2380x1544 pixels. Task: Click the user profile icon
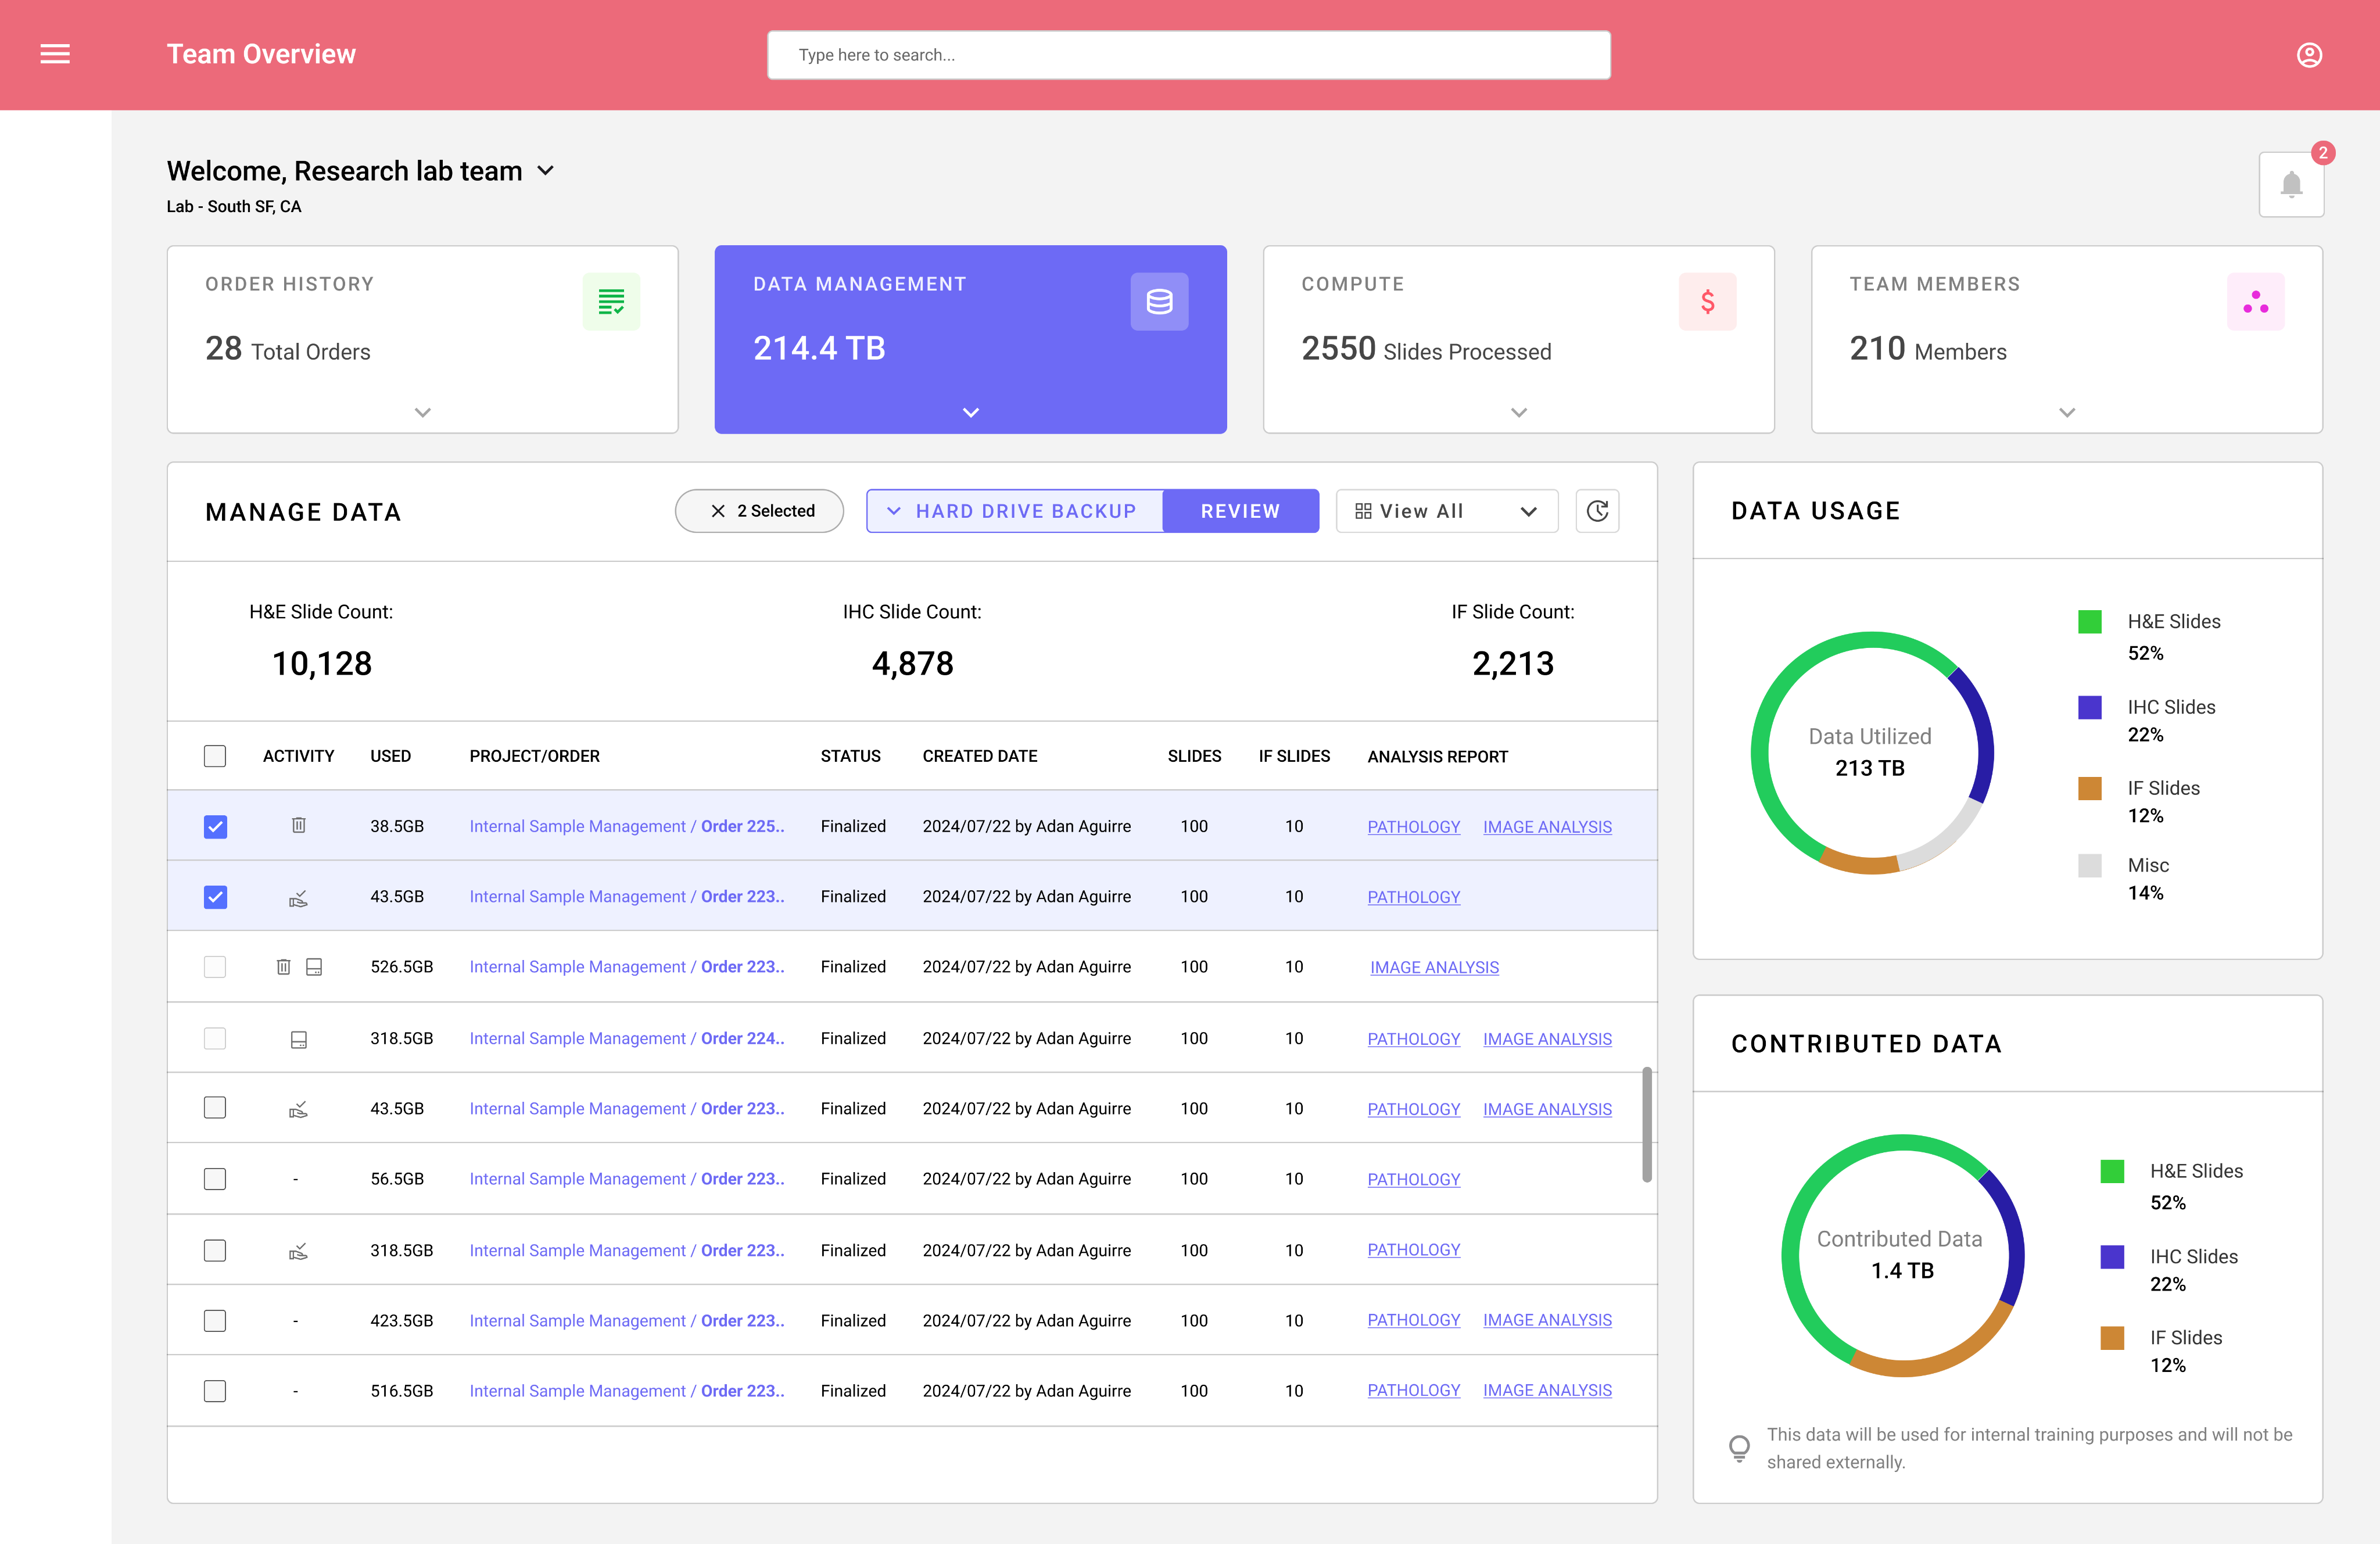(2308, 55)
